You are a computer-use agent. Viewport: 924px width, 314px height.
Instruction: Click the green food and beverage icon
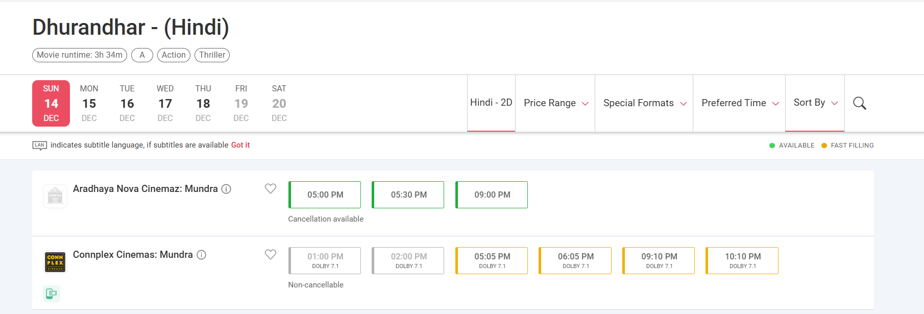pyautogui.click(x=52, y=294)
